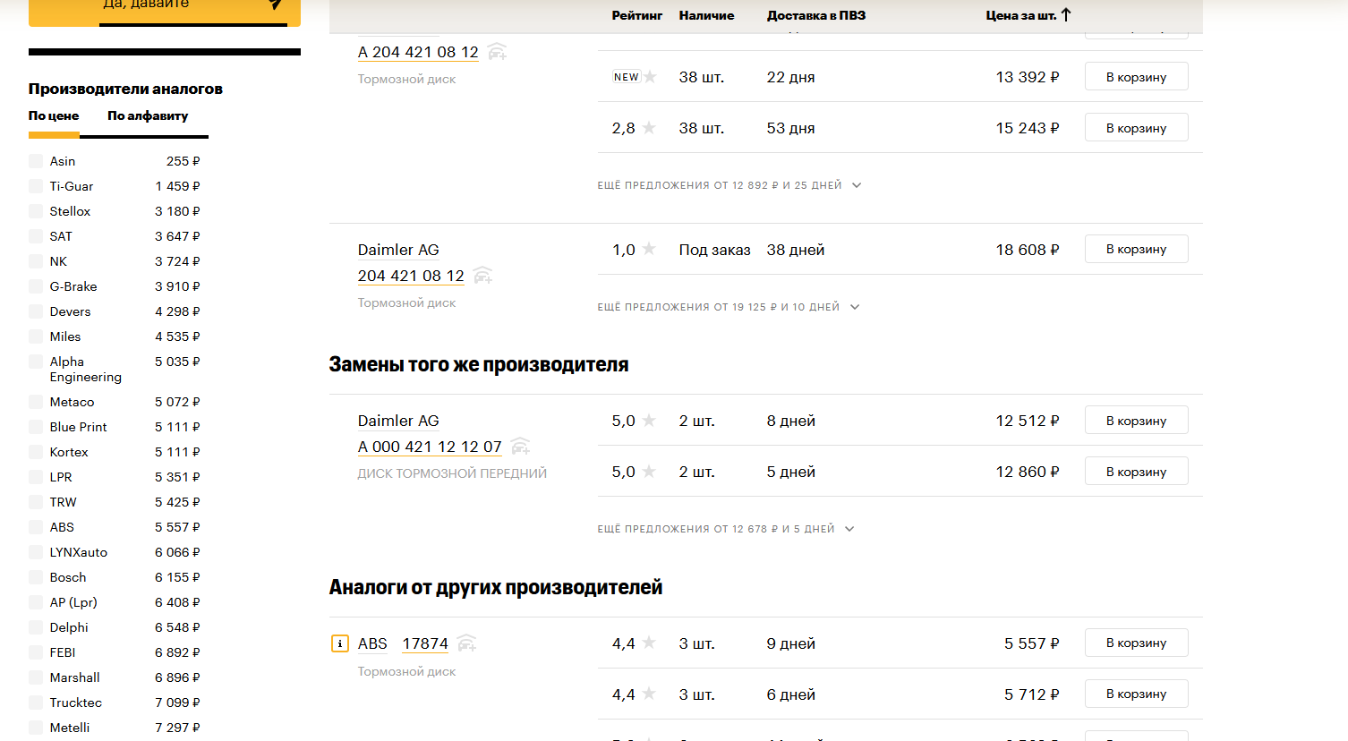This screenshot has height=741, width=1348.
Task: Click the star next to rating 1,0
Action: (649, 250)
